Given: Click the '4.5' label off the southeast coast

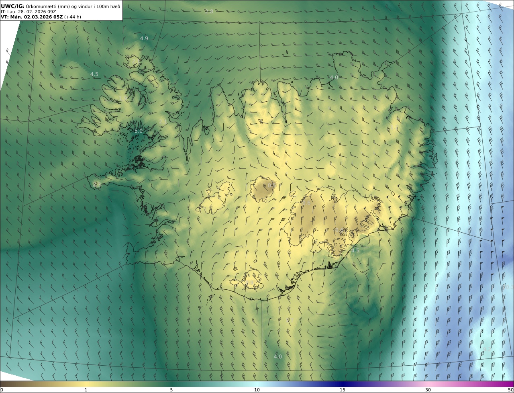Looking at the screenshot, I should pos(355,250).
